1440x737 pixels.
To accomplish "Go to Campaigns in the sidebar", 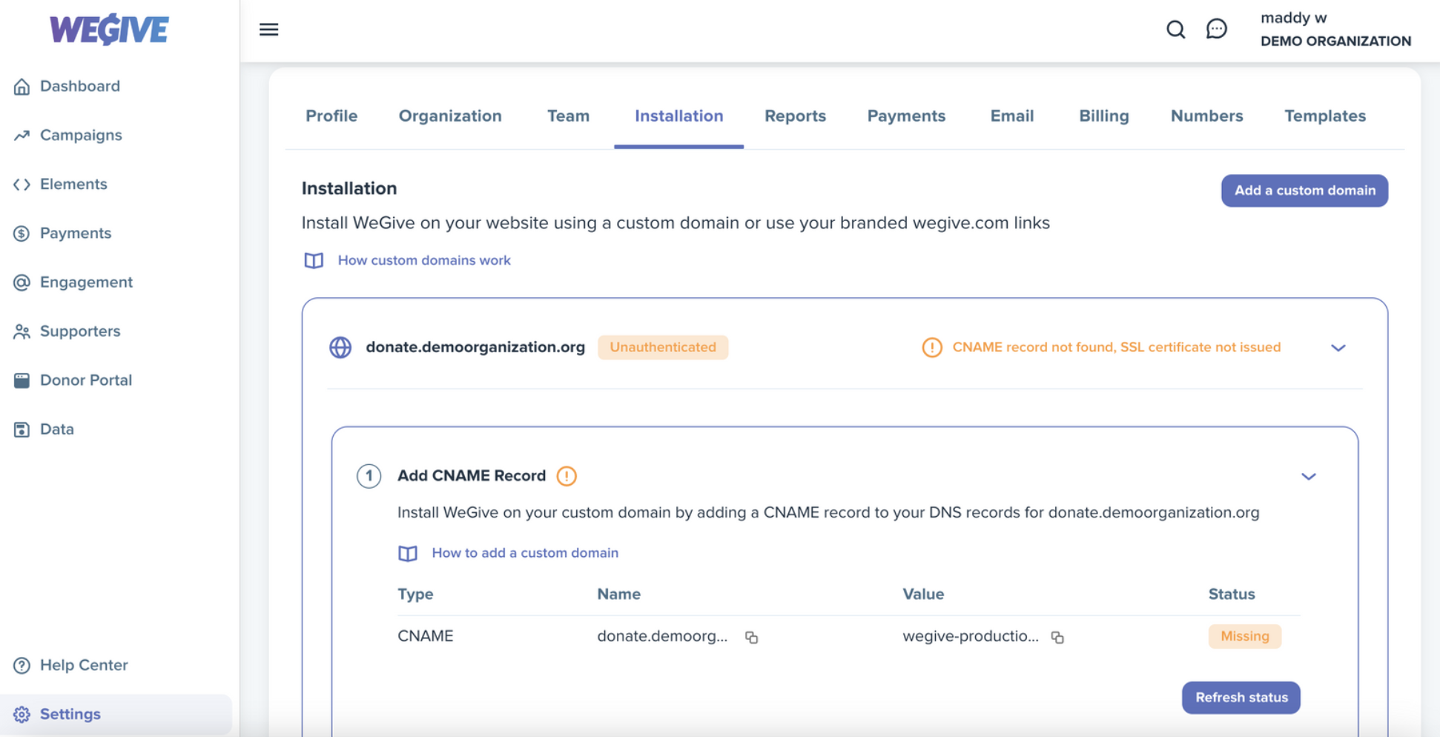I will pos(81,135).
